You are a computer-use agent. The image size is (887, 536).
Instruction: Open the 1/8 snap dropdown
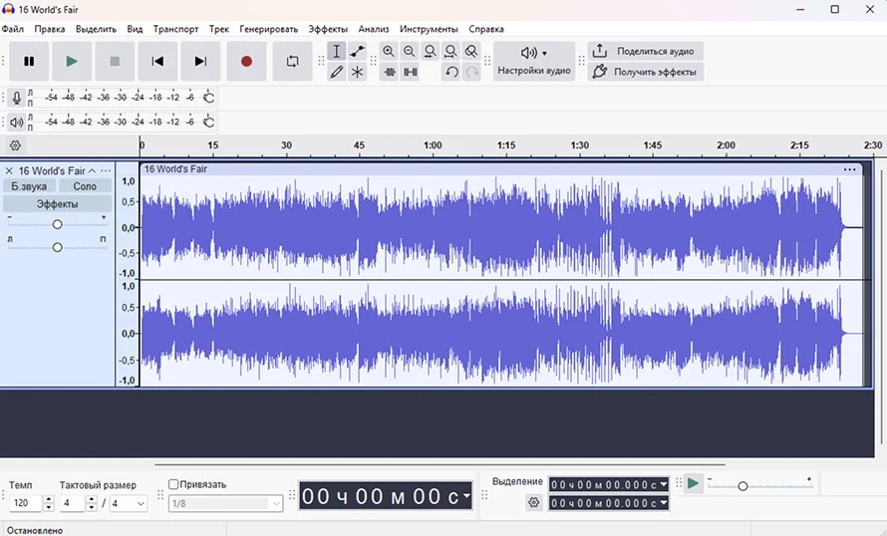(225, 503)
